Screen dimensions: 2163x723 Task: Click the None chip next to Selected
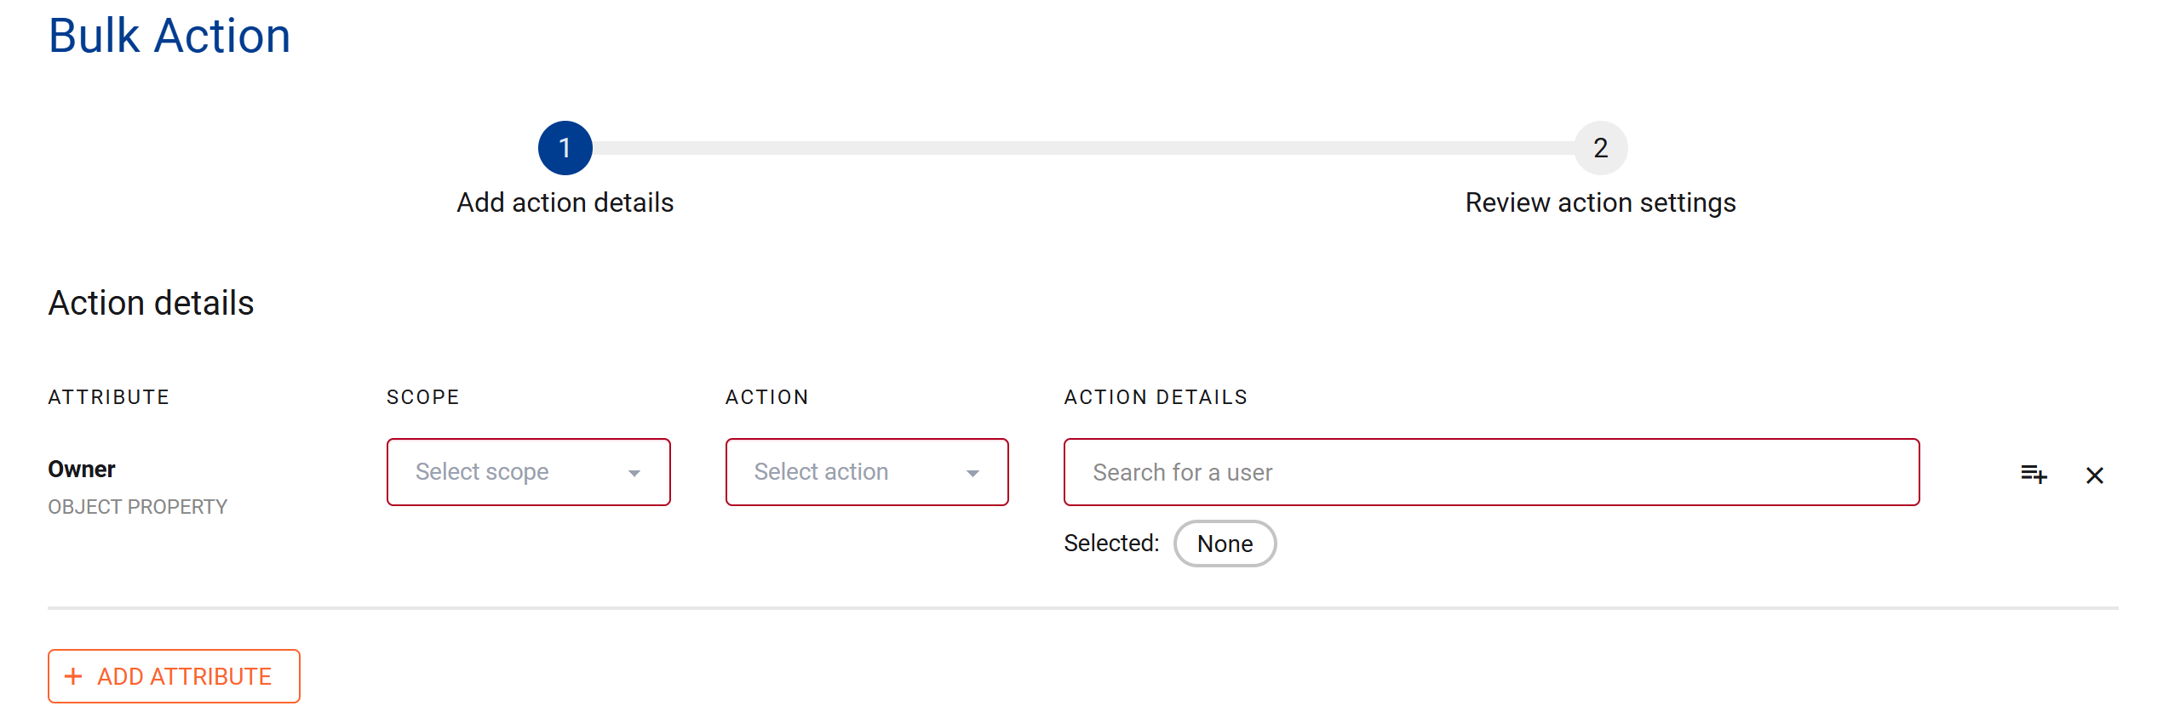click(1225, 544)
